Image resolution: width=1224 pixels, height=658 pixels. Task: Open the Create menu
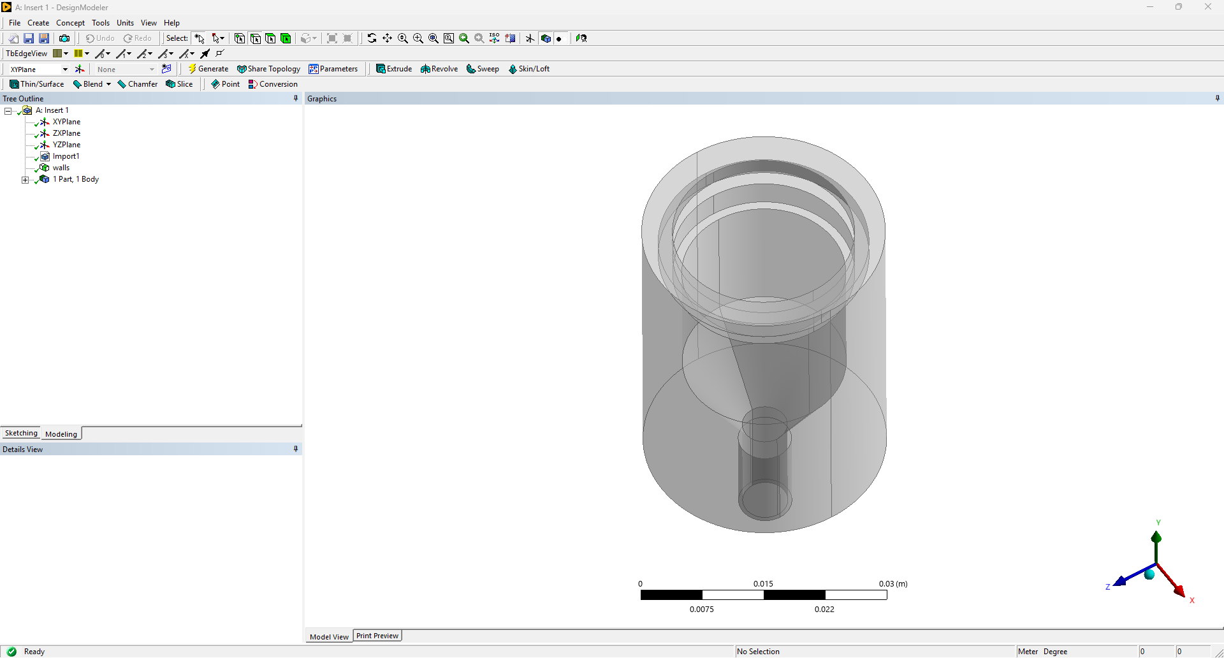click(38, 23)
